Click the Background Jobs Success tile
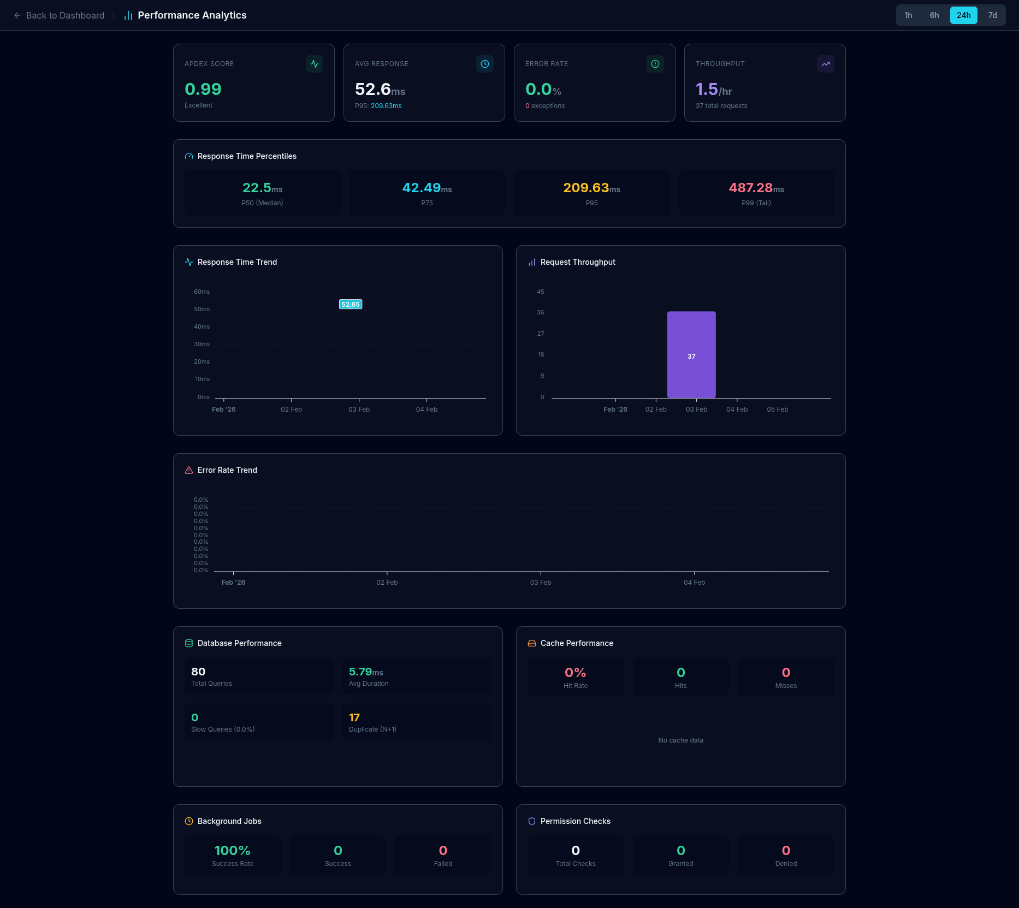 click(338, 855)
